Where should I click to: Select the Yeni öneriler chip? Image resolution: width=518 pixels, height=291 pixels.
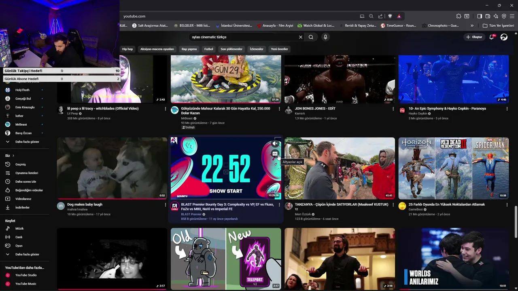pos(279,49)
